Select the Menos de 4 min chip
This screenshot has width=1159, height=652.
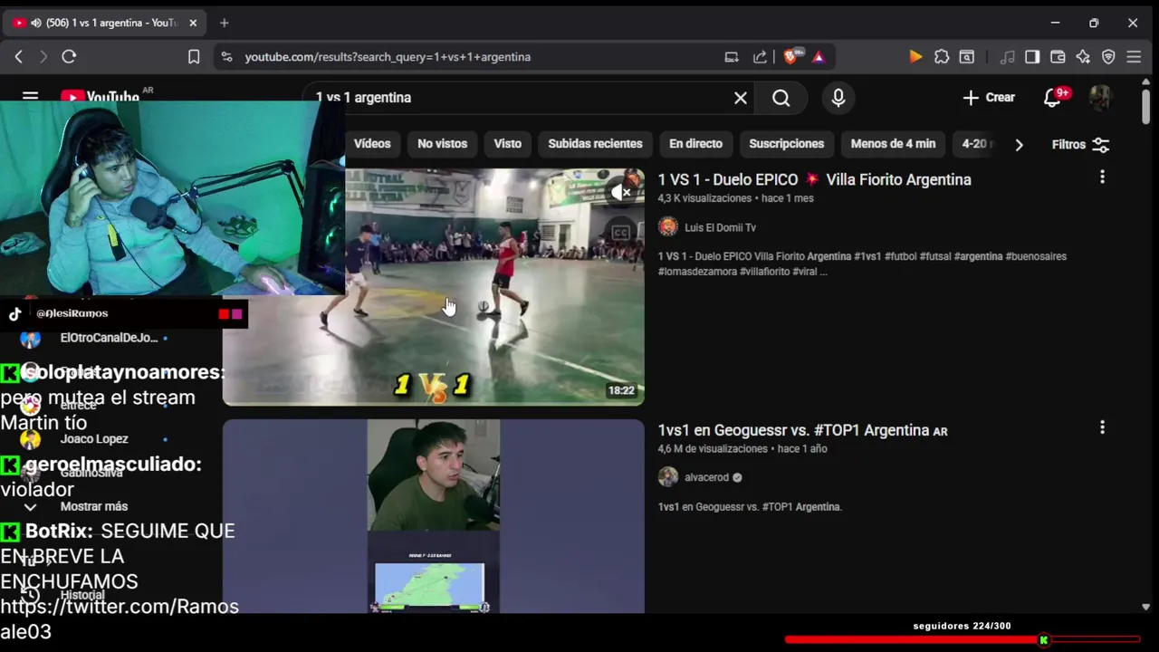tap(893, 144)
